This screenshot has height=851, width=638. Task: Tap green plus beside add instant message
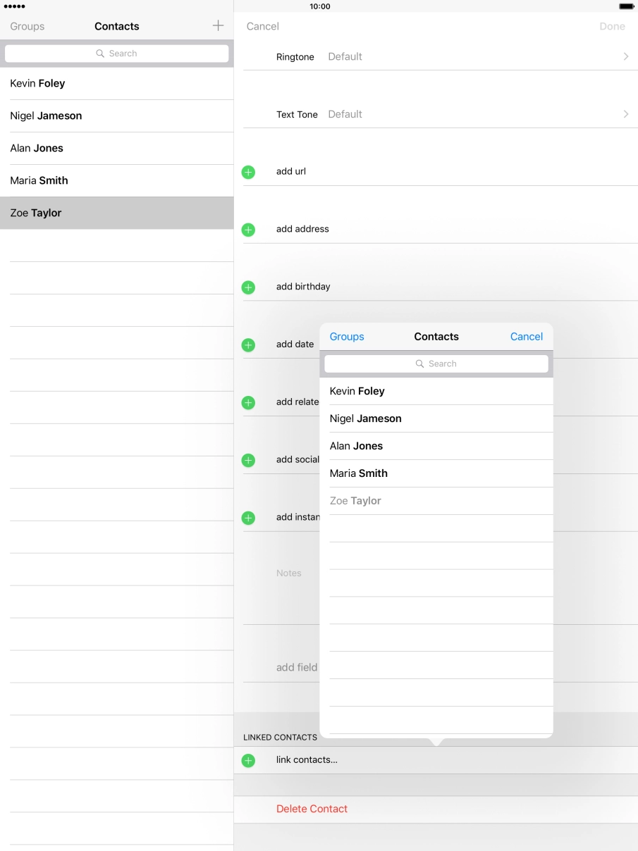[x=248, y=518]
